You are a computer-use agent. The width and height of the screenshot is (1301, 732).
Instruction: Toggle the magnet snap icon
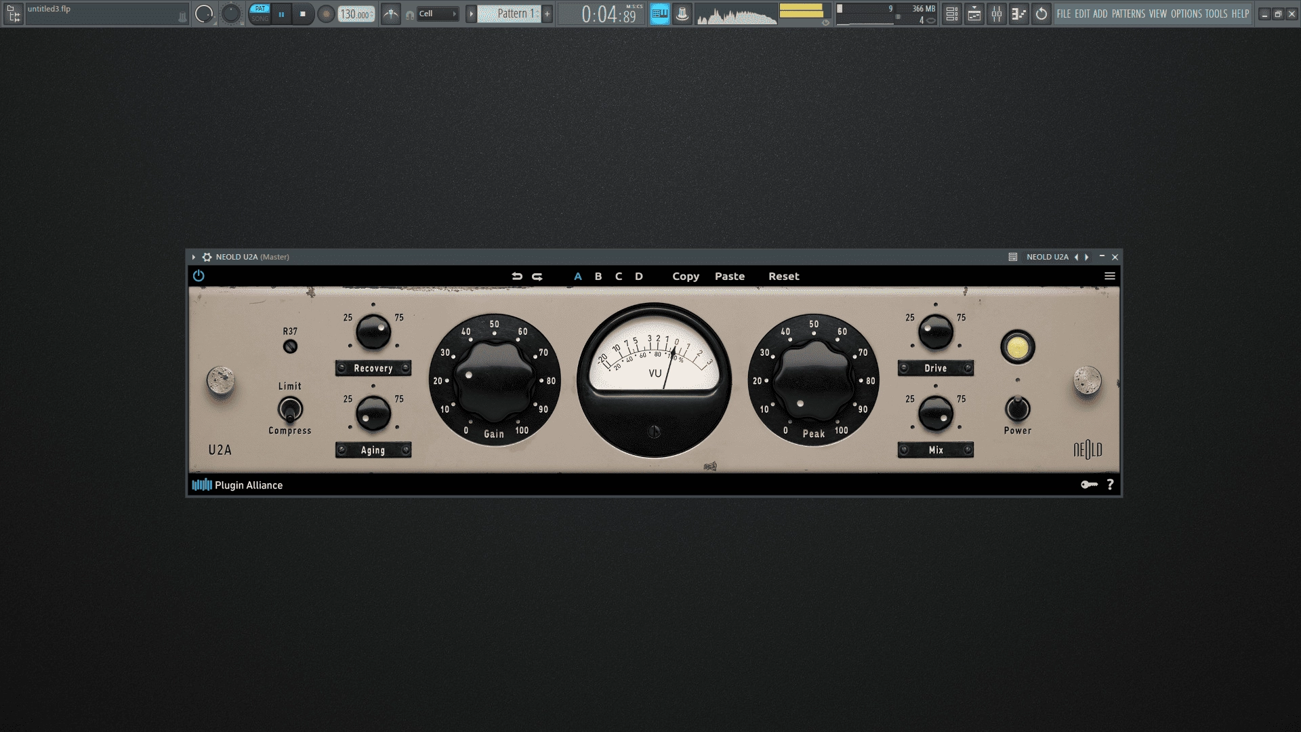point(410,15)
